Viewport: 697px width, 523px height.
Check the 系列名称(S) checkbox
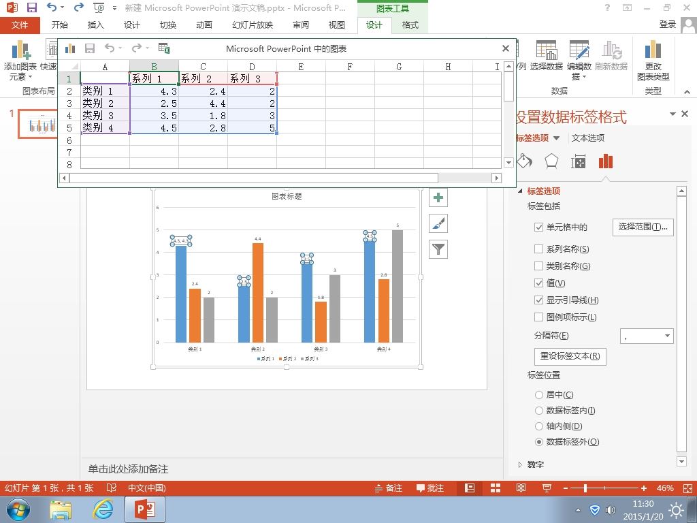click(x=539, y=249)
